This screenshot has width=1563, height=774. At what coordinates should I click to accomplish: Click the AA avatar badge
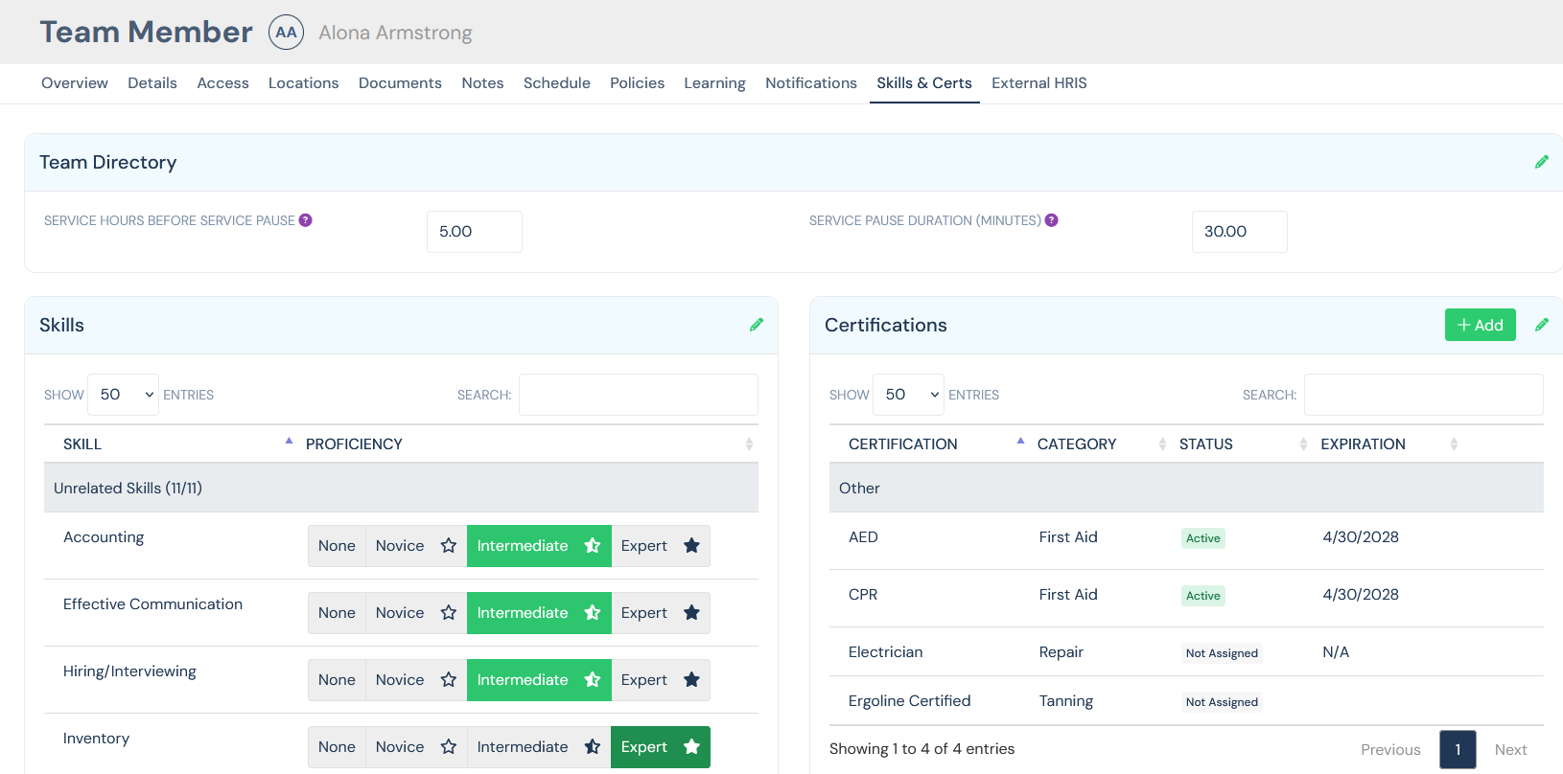286,33
